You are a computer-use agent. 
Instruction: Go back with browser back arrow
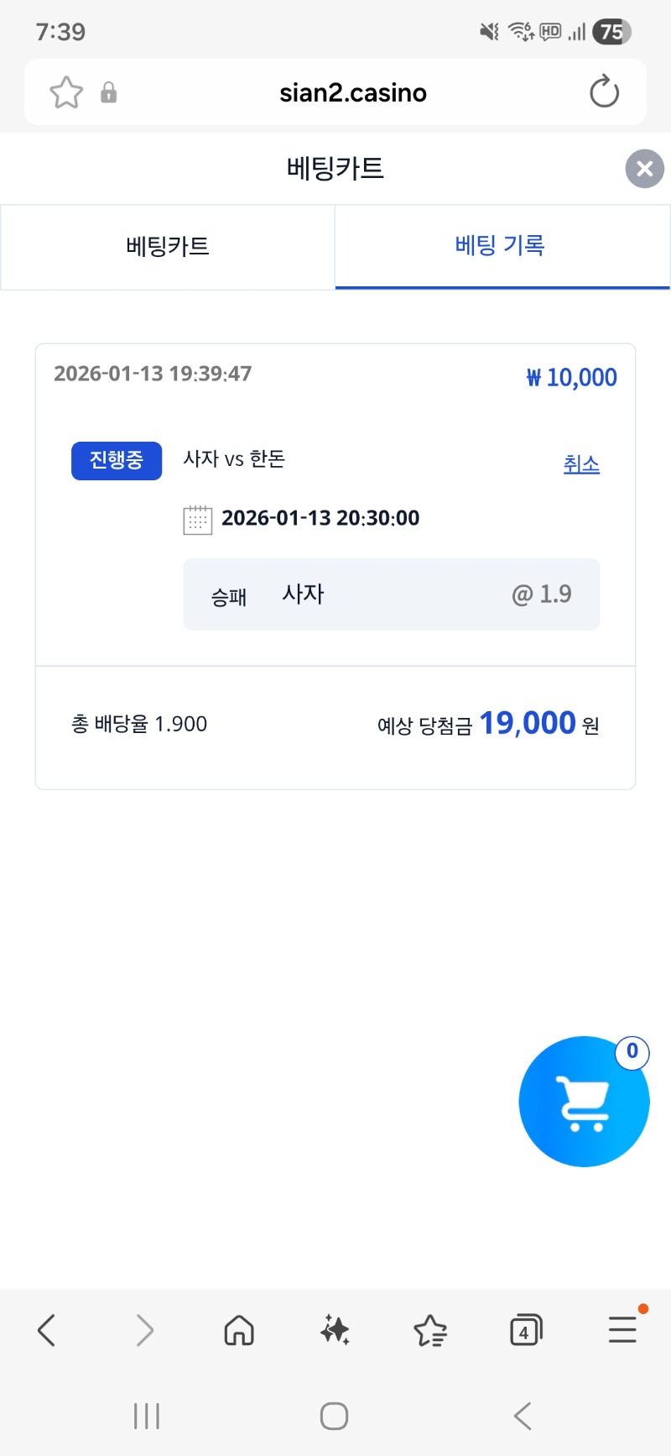(47, 1330)
